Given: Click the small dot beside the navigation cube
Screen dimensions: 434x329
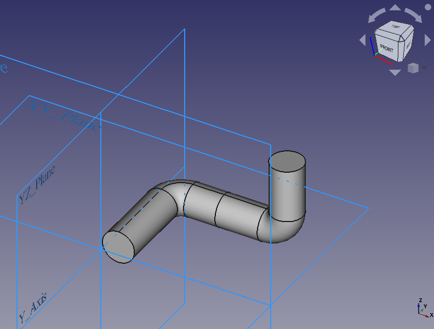Looking at the screenshot, I should point(427,7).
